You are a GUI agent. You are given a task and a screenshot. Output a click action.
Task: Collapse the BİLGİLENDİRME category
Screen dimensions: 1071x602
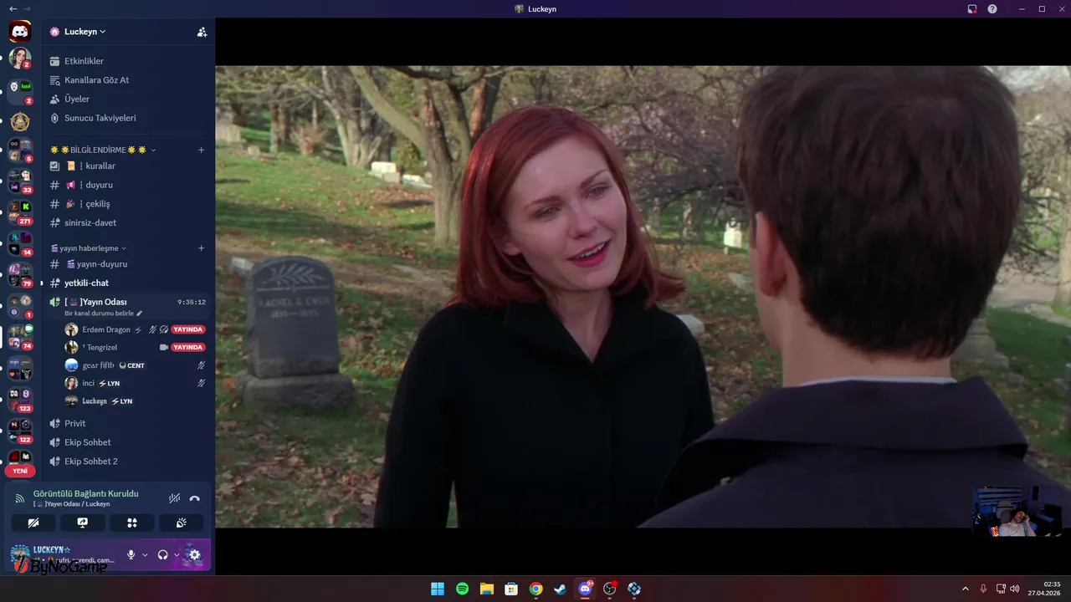(x=103, y=150)
